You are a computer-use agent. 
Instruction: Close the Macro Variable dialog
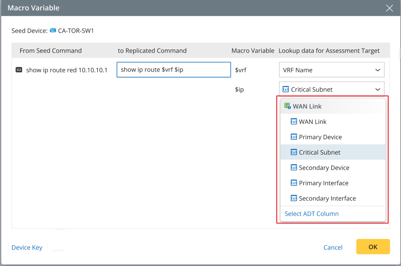[389, 8]
